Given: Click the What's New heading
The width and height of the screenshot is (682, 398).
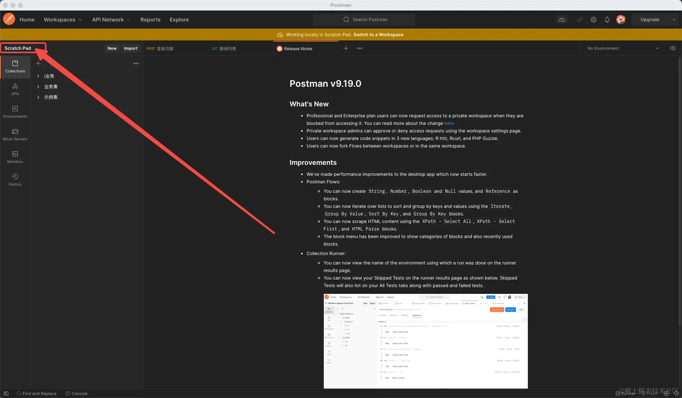Looking at the screenshot, I should coord(309,104).
